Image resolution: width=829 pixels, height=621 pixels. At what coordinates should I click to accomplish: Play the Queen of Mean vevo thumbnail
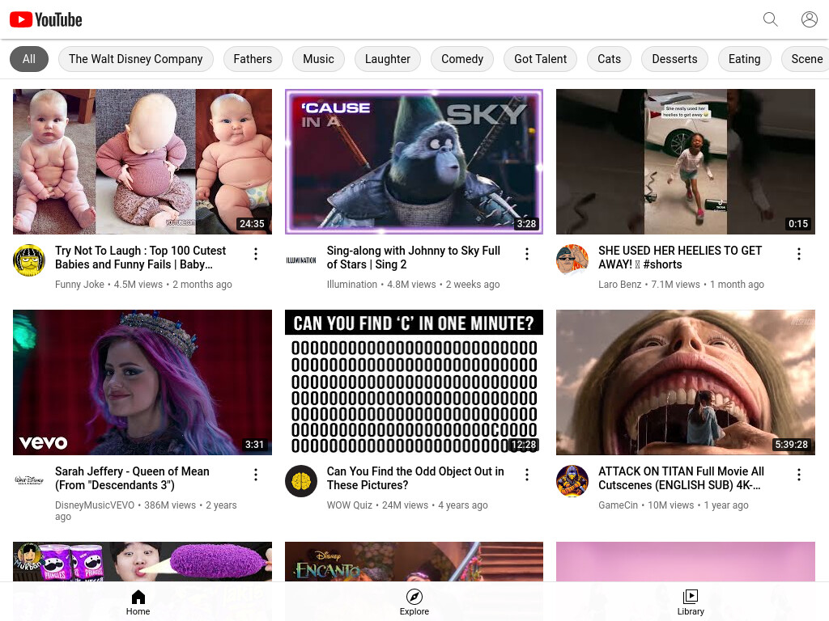[142, 382]
